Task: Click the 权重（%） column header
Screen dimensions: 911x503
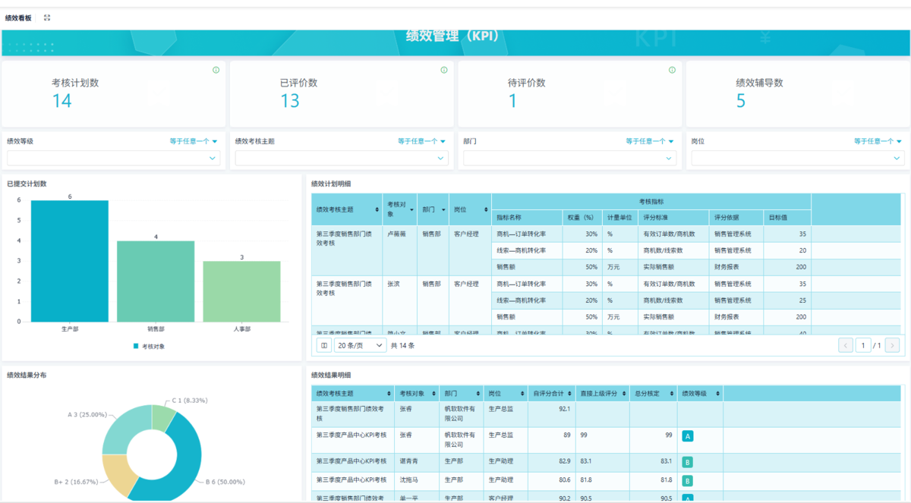Action: pos(582,218)
